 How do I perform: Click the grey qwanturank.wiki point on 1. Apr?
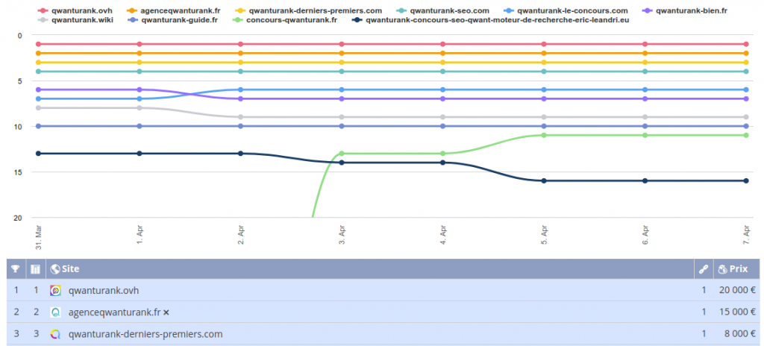pyautogui.click(x=140, y=107)
